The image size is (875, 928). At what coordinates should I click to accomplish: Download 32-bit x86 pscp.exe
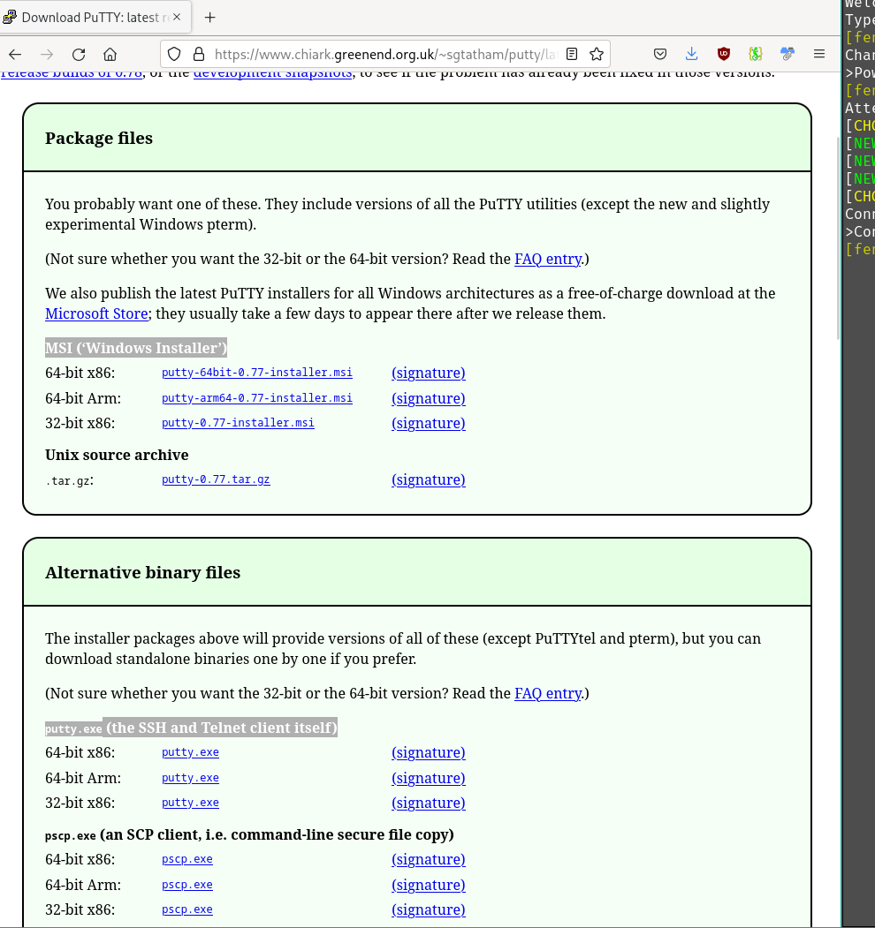pos(187,909)
